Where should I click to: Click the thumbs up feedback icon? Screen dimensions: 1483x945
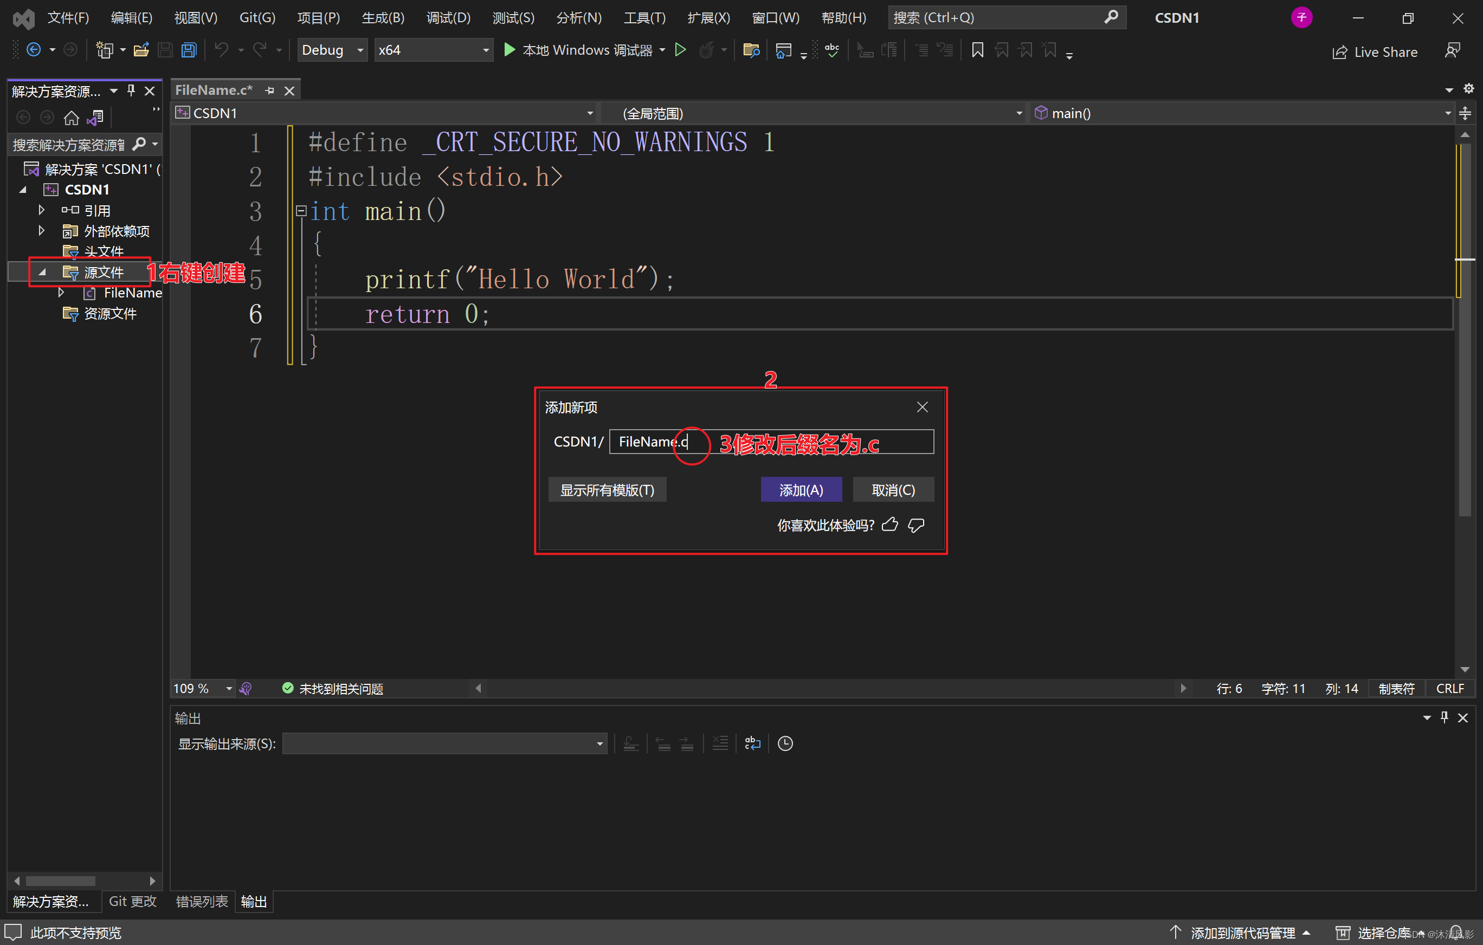coord(890,525)
